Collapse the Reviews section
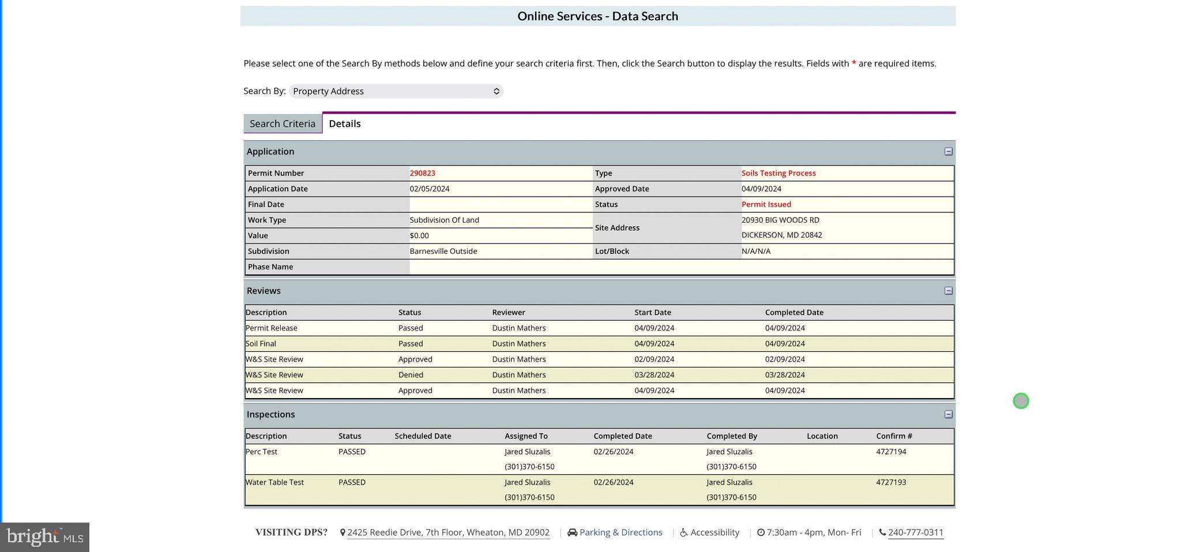This screenshot has width=1181, height=552. click(x=948, y=291)
